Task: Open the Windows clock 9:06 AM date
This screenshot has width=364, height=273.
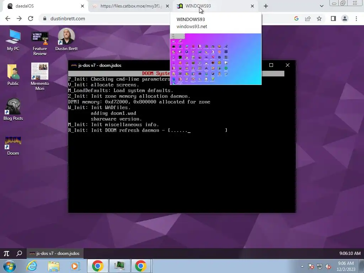Action: (x=346, y=266)
